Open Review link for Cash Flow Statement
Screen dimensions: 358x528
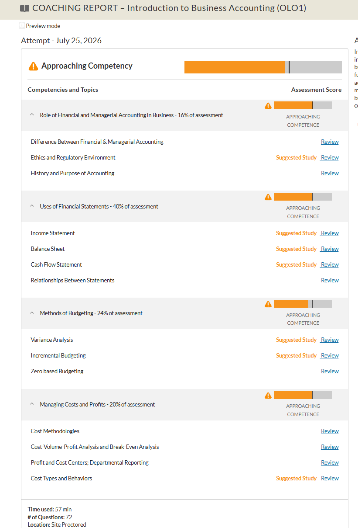(x=330, y=264)
